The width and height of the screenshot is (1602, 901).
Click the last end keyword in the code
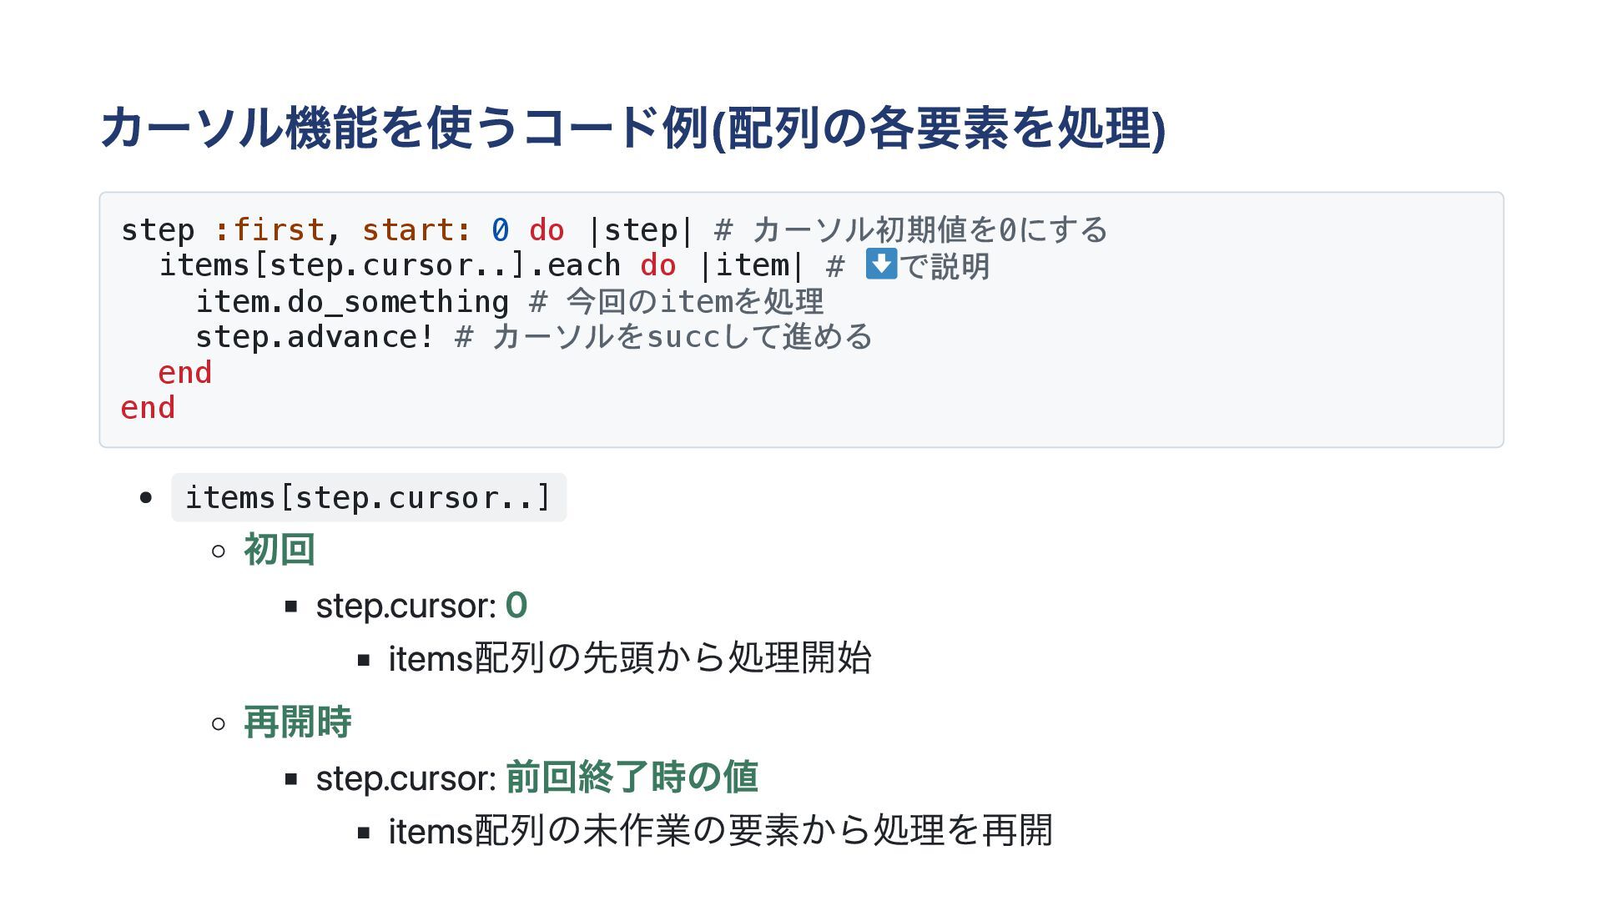pos(148,409)
